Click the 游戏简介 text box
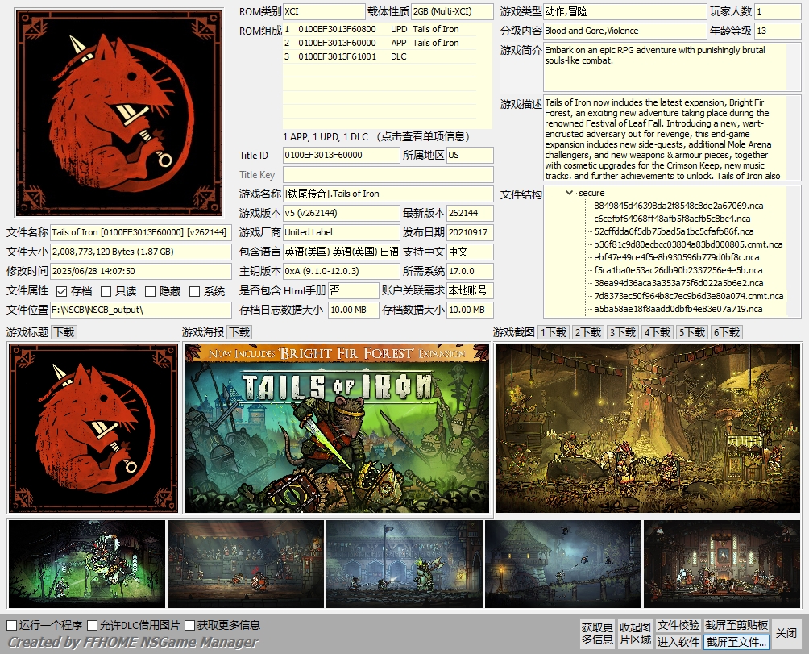 pyautogui.click(x=672, y=67)
